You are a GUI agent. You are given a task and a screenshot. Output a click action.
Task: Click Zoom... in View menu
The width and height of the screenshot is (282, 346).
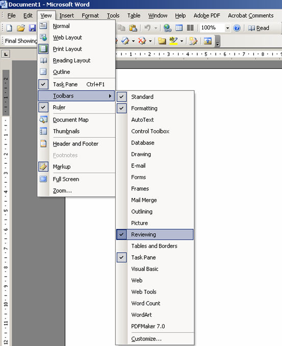pyautogui.click(x=76, y=191)
